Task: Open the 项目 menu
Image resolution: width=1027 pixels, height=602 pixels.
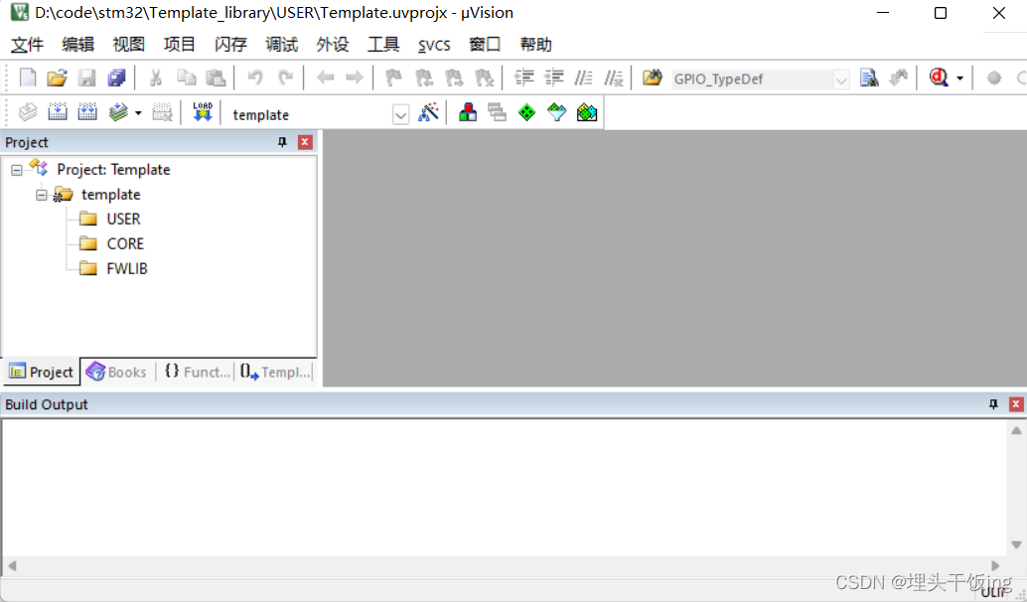Action: pyautogui.click(x=180, y=45)
